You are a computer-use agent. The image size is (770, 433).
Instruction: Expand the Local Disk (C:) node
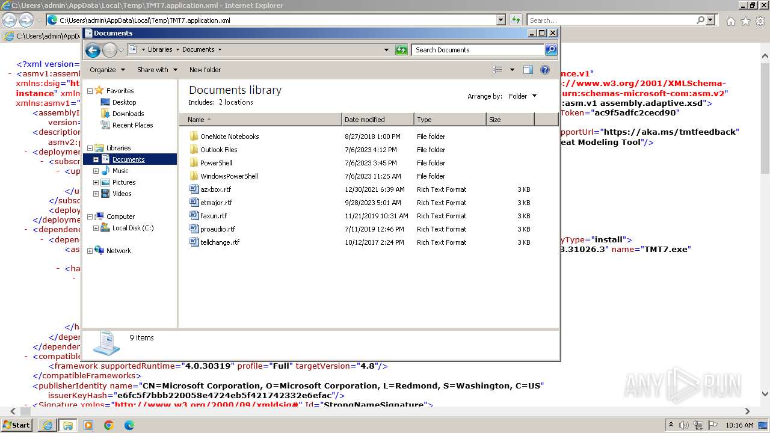click(x=96, y=229)
